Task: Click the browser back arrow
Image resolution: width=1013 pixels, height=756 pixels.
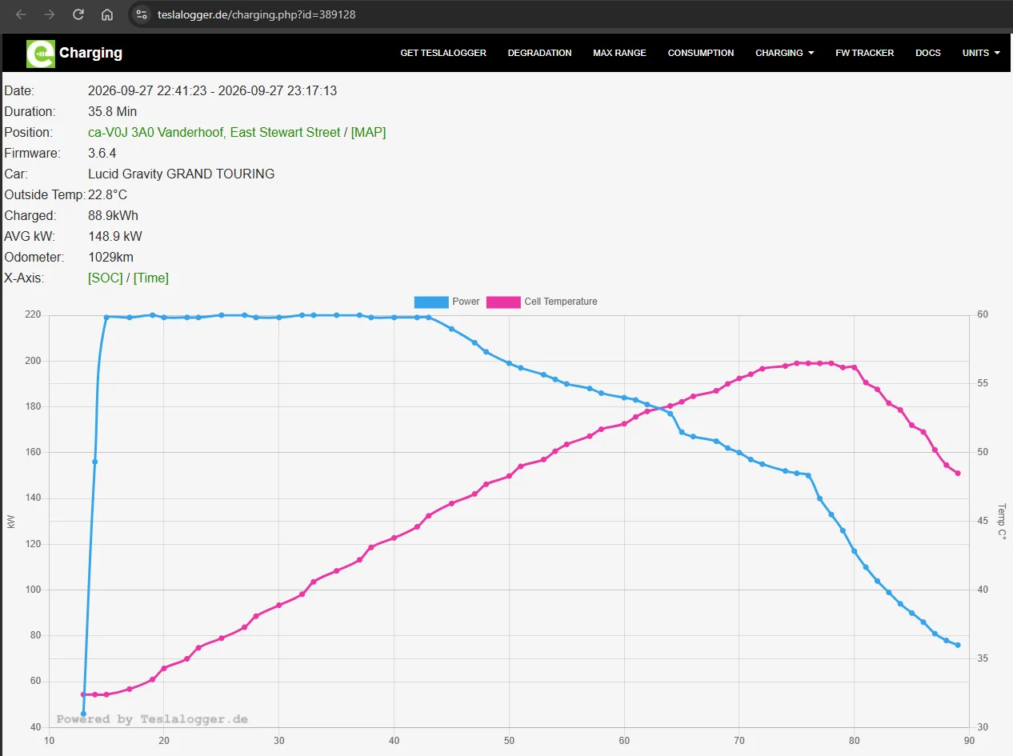Action: (x=21, y=14)
